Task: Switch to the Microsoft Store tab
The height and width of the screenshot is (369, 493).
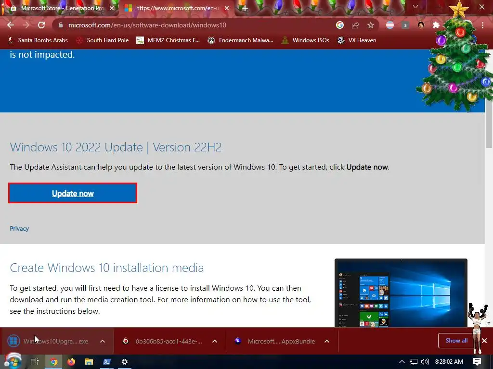Action: click(60, 8)
